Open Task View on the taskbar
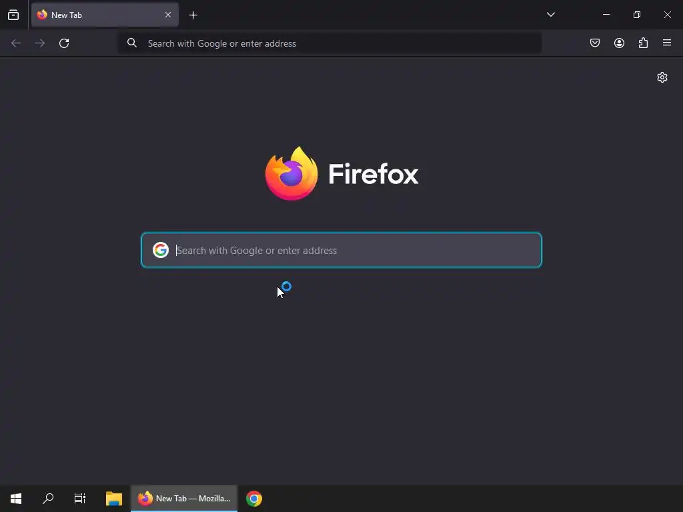The height and width of the screenshot is (512, 683). point(80,499)
